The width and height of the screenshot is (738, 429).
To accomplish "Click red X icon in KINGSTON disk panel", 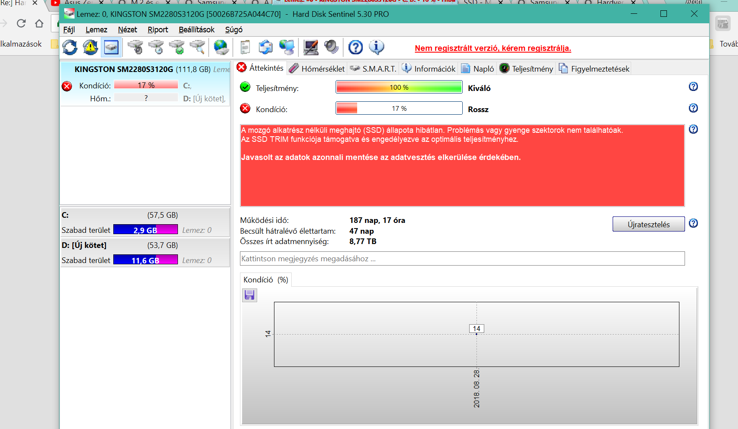I will [67, 86].
